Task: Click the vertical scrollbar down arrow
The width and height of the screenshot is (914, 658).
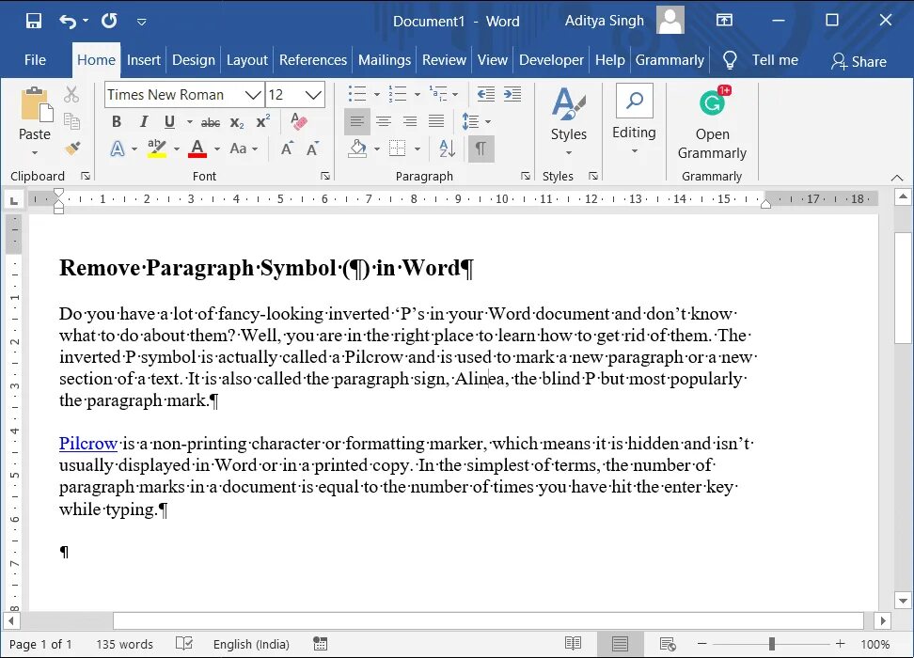Action: click(x=903, y=601)
